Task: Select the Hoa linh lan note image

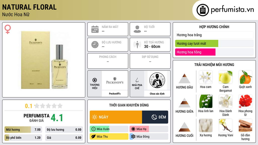Action: [x=206, y=101]
